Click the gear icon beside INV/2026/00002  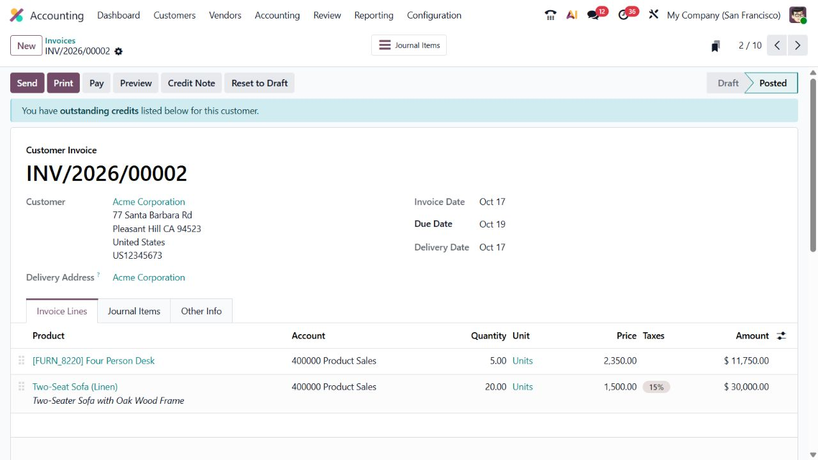118,51
